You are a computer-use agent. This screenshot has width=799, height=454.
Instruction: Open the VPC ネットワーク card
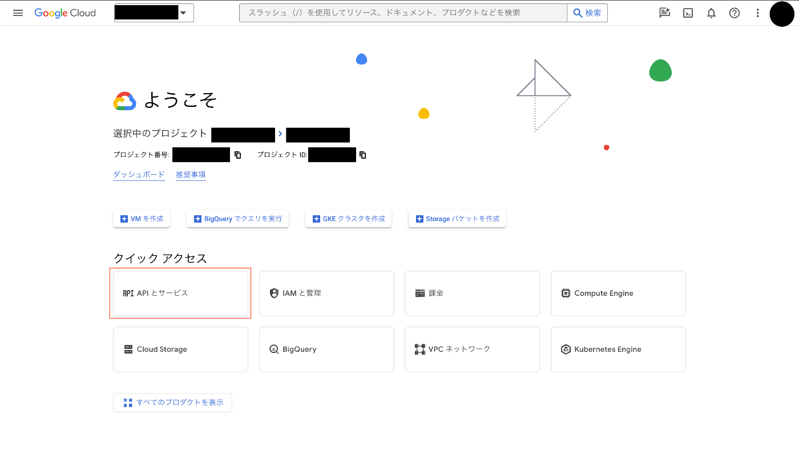pos(472,349)
